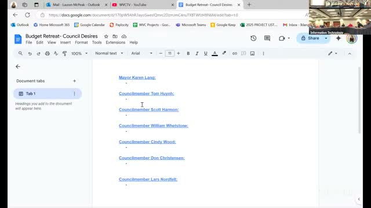Toggle italic formatting
The image size is (371, 208).
pos(197,54)
